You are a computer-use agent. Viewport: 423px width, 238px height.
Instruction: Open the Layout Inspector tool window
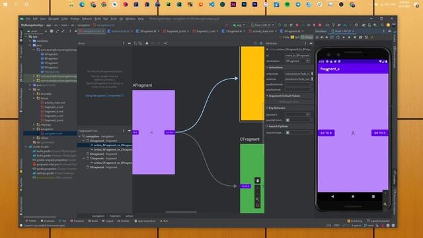(379, 221)
